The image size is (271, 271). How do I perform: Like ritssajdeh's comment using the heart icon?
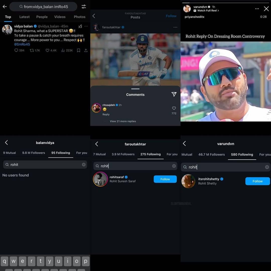174,108
